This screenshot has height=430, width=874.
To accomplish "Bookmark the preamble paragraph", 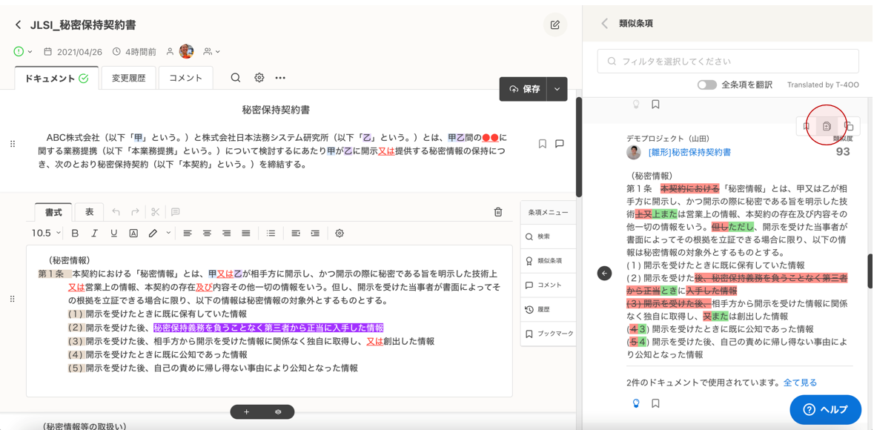I will pos(543,144).
